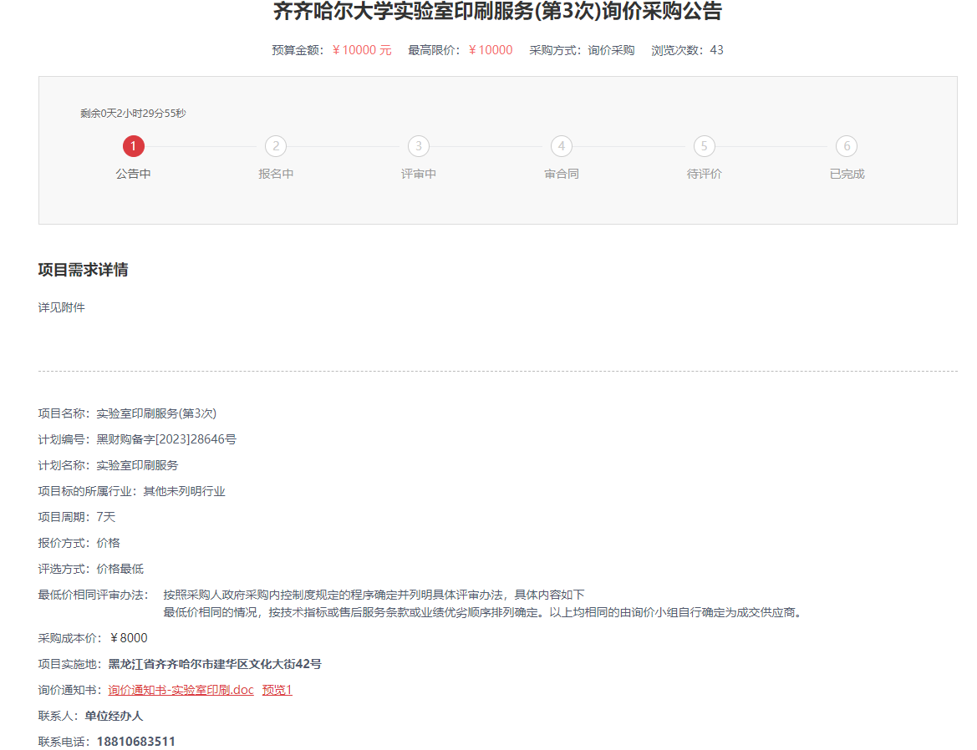977x750 pixels.
Task: Select the 报名中 stage label
Action: [276, 174]
